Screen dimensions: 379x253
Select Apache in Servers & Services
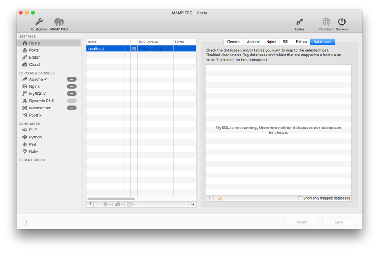click(38, 79)
